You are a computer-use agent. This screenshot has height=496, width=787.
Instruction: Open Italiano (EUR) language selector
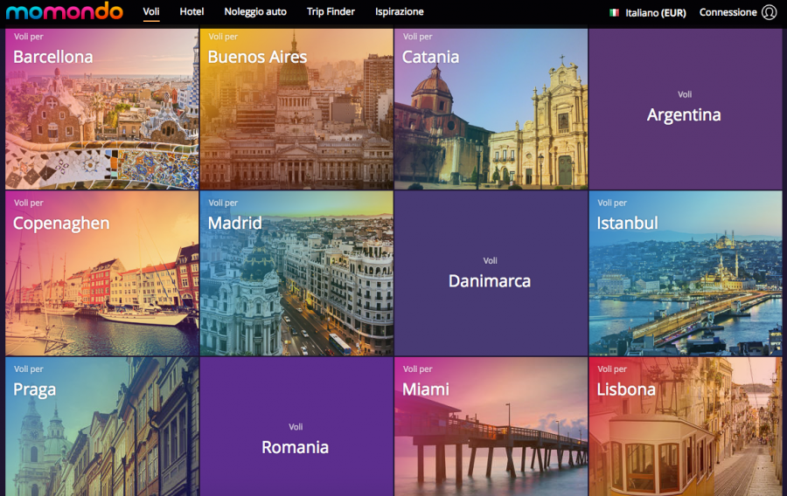(655, 13)
